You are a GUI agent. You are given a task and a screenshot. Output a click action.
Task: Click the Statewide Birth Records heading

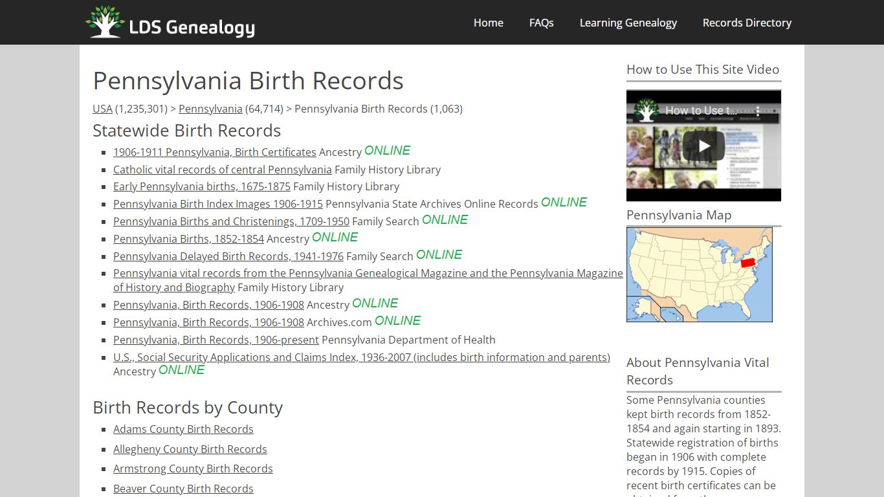[187, 131]
